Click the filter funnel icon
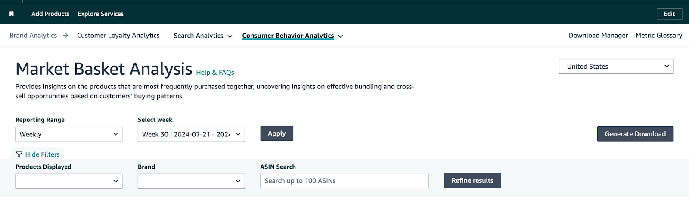 pyautogui.click(x=19, y=154)
